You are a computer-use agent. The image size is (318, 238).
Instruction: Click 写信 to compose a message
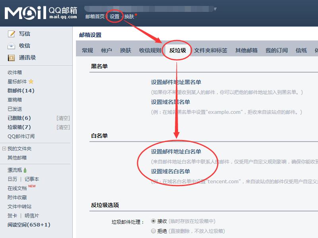(25, 34)
